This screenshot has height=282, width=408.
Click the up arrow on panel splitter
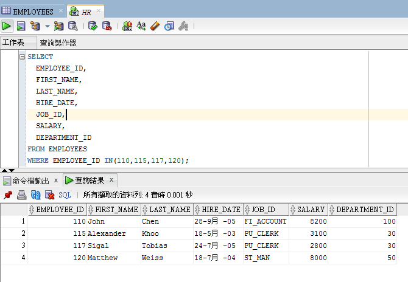(4, 171)
